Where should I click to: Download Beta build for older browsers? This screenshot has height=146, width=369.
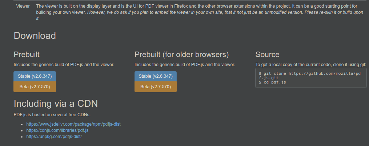coord(156,87)
